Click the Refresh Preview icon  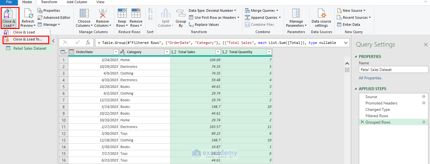coord(28,14)
